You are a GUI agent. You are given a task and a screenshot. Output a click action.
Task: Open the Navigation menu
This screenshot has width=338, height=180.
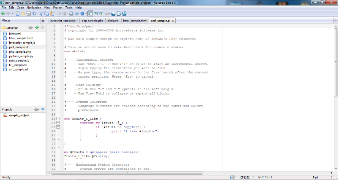(34, 8)
